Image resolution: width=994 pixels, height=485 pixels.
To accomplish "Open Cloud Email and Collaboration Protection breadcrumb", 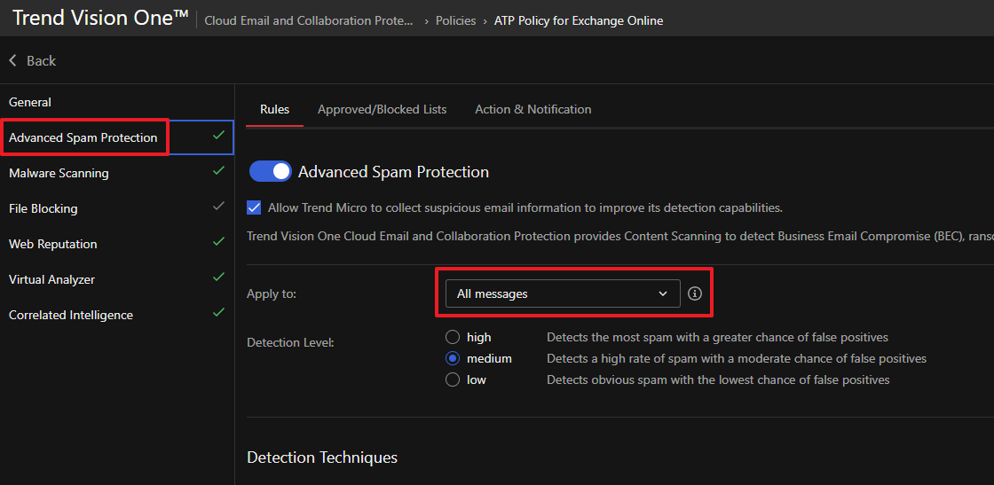I will click(x=308, y=20).
